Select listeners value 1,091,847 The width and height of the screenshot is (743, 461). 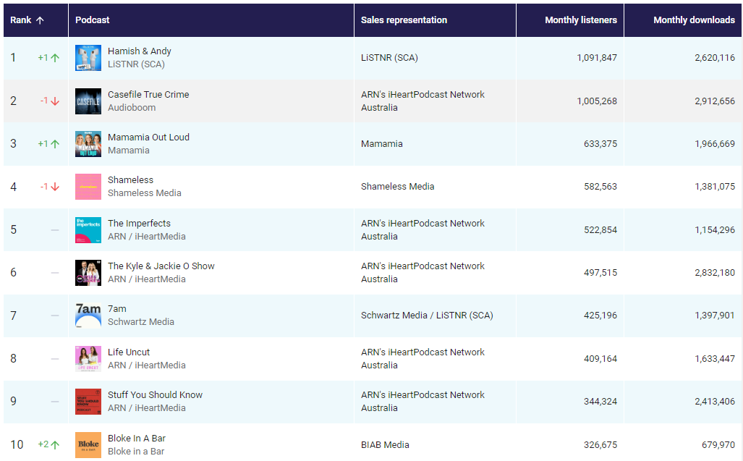(x=597, y=58)
